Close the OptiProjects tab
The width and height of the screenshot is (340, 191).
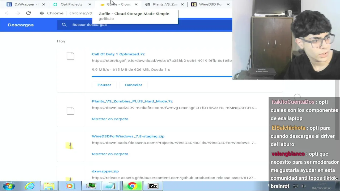pos(90,5)
